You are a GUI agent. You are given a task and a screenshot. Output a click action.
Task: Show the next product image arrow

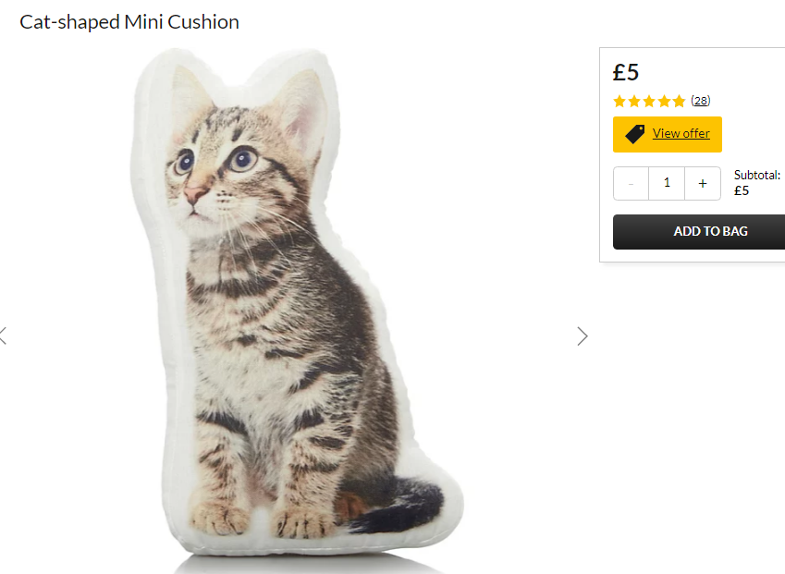pyautogui.click(x=583, y=336)
